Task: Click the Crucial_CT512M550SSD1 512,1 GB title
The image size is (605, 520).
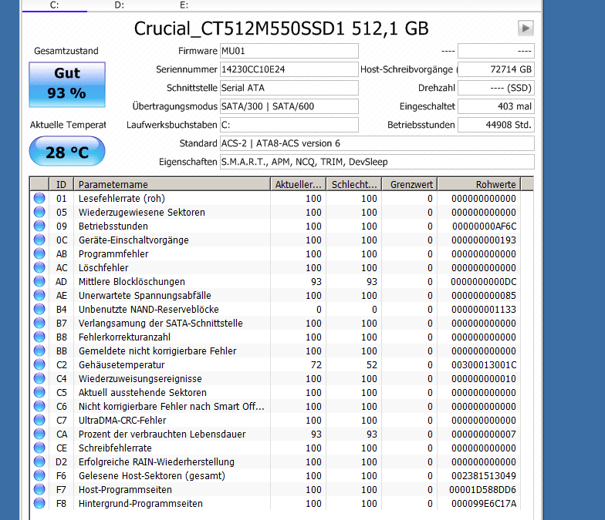Action: coord(281,29)
